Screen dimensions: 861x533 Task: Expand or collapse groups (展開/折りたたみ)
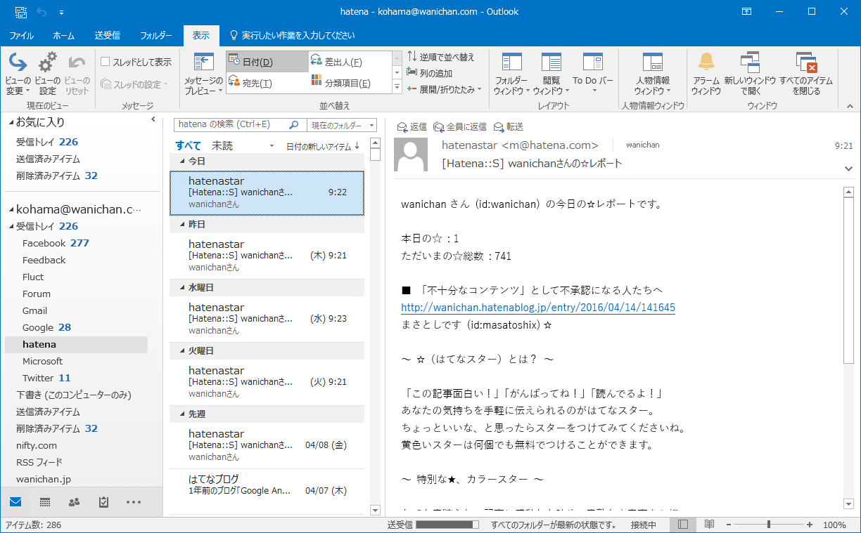click(x=444, y=89)
